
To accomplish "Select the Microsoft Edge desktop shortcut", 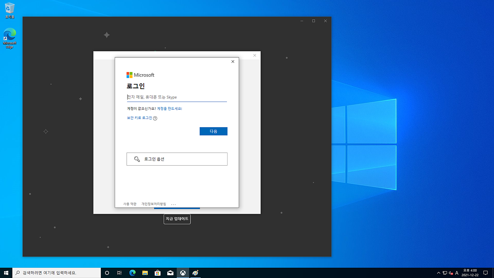I will (x=10, y=38).
